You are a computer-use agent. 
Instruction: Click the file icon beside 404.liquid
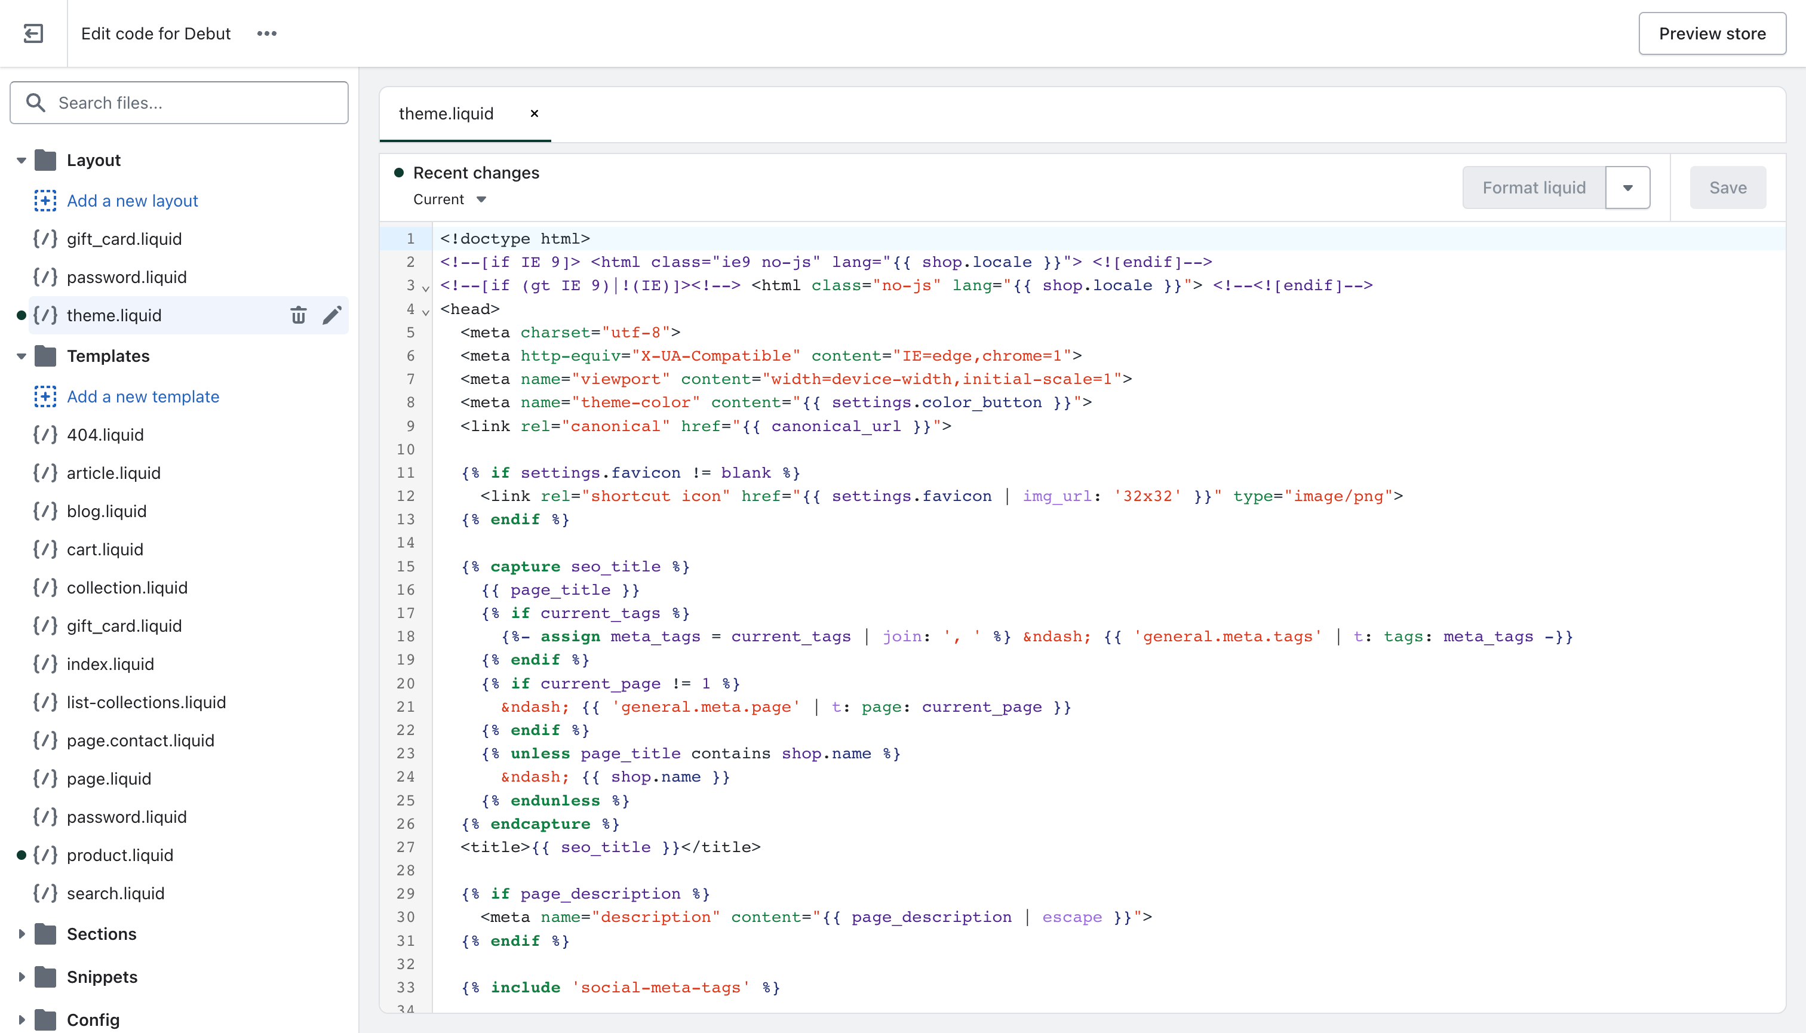(x=45, y=435)
